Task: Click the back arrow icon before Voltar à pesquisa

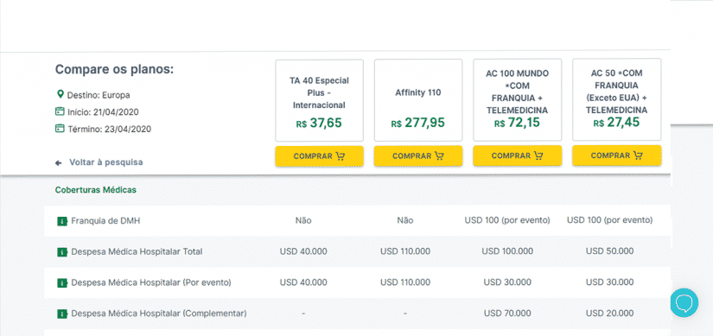Action: pos(58,162)
